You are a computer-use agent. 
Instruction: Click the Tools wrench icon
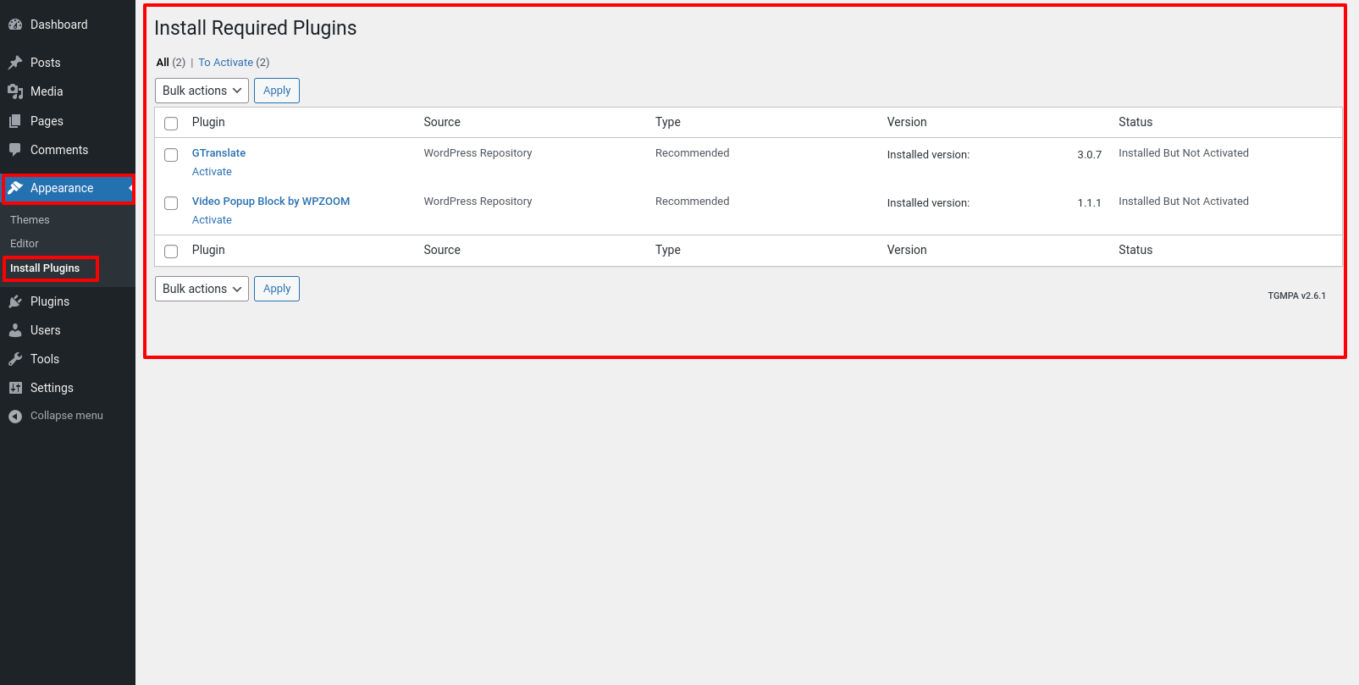tap(15, 359)
